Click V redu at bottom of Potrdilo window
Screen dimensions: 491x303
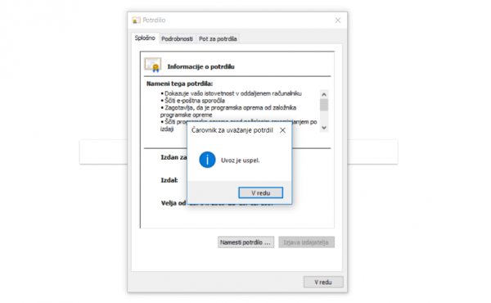pyautogui.click(x=323, y=282)
